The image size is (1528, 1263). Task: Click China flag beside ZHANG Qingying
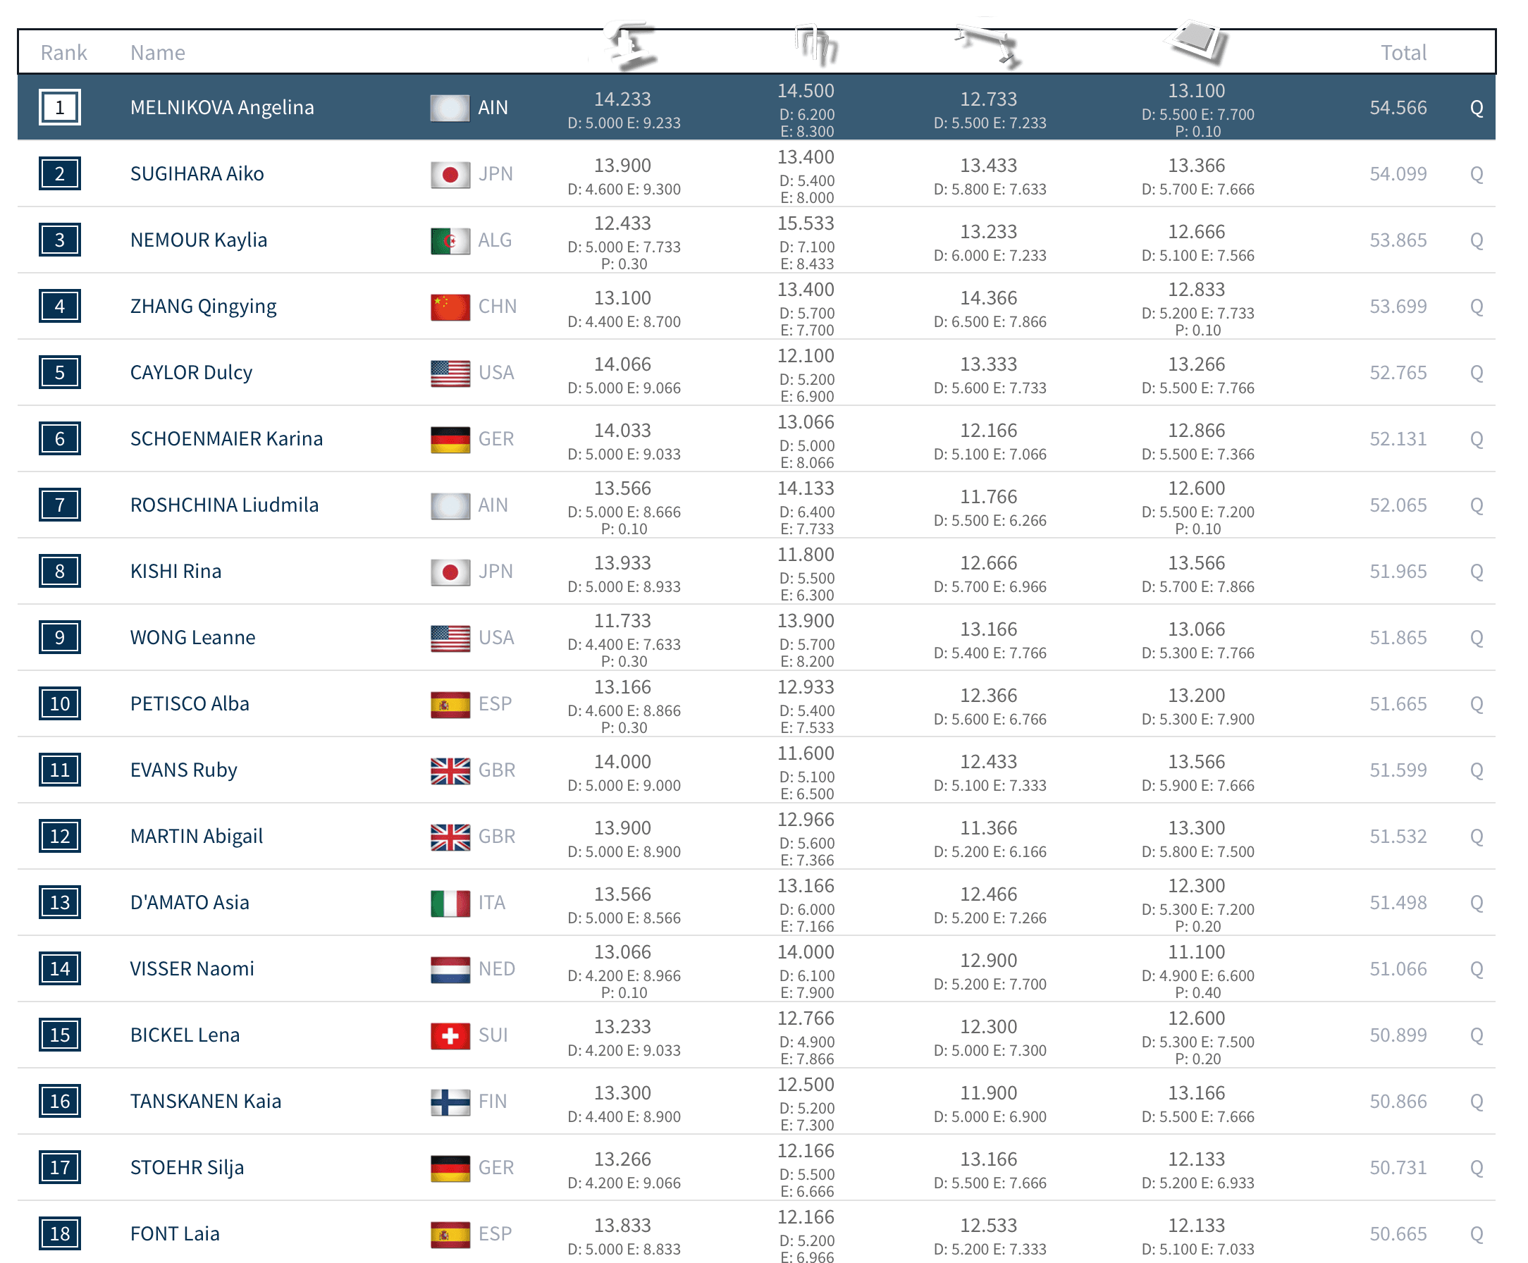450,307
